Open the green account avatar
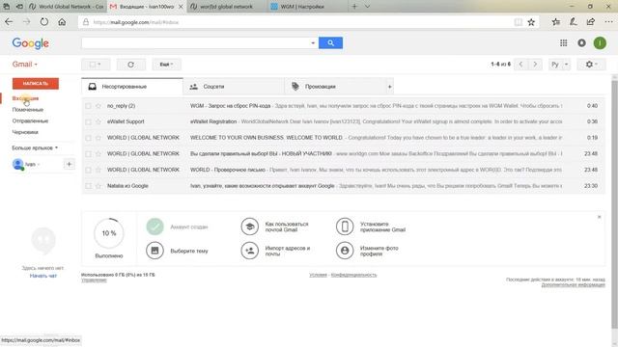The height and width of the screenshot is (347, 618). [x=600, y=42]
